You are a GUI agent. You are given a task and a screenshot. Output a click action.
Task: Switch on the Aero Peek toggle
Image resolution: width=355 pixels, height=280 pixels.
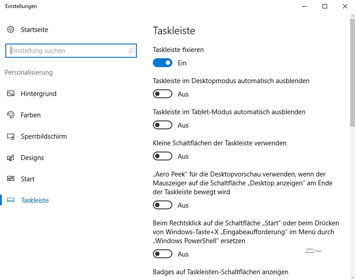[x=163, y=205]
